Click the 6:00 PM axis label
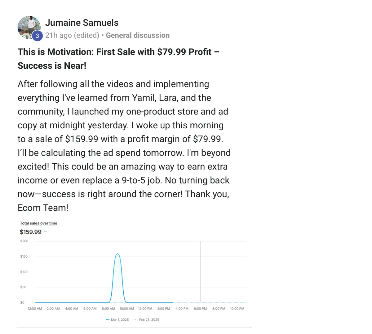 coord(200,309)
